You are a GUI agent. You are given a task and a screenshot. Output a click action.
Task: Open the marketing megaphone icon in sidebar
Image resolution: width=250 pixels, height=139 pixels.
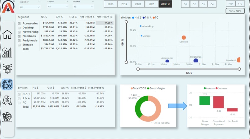7,84
